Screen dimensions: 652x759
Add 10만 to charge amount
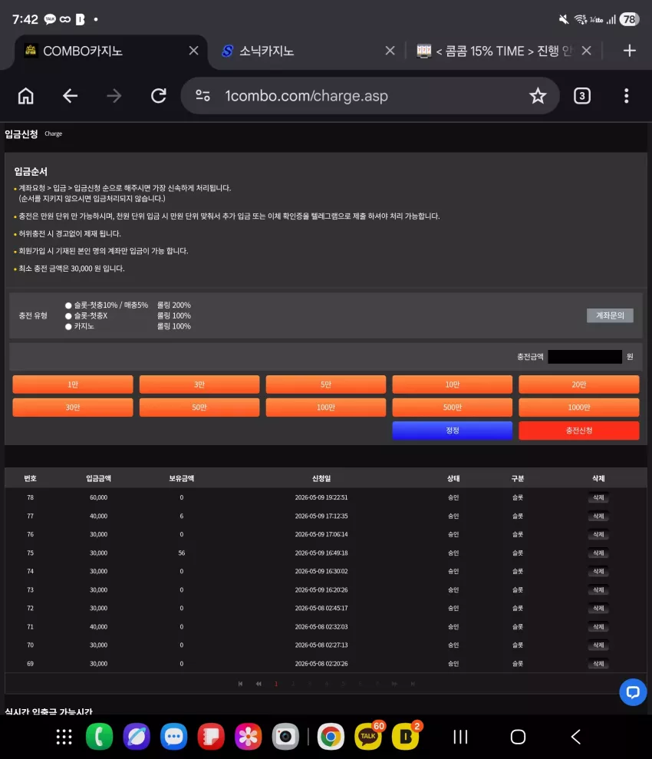tap(453, 384)
